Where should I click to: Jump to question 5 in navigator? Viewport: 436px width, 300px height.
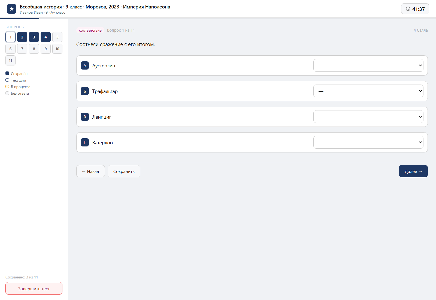click(x=57, y=37)
